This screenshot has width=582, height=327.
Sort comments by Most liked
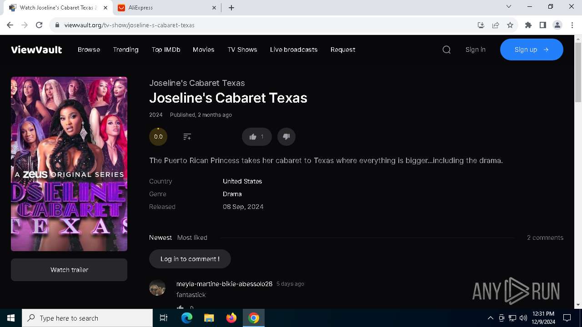(x=192, y=238)
